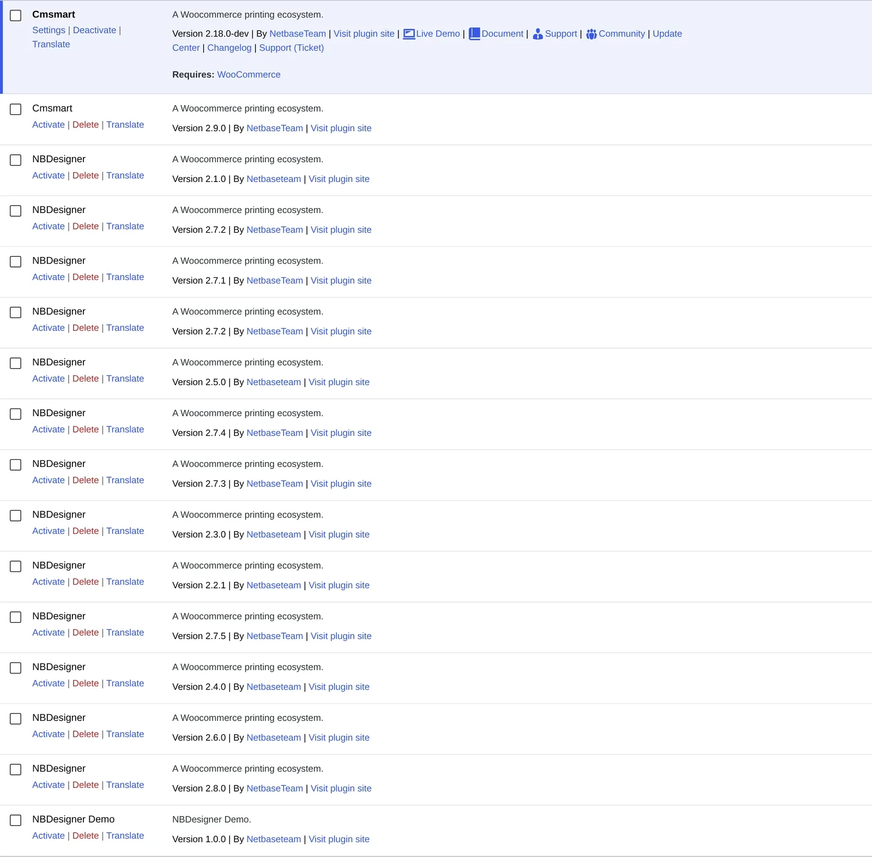Image resolution: width=872 pixels, height=857 pixels.
Task: Click the Update Center link
Action: coord(667,34)
